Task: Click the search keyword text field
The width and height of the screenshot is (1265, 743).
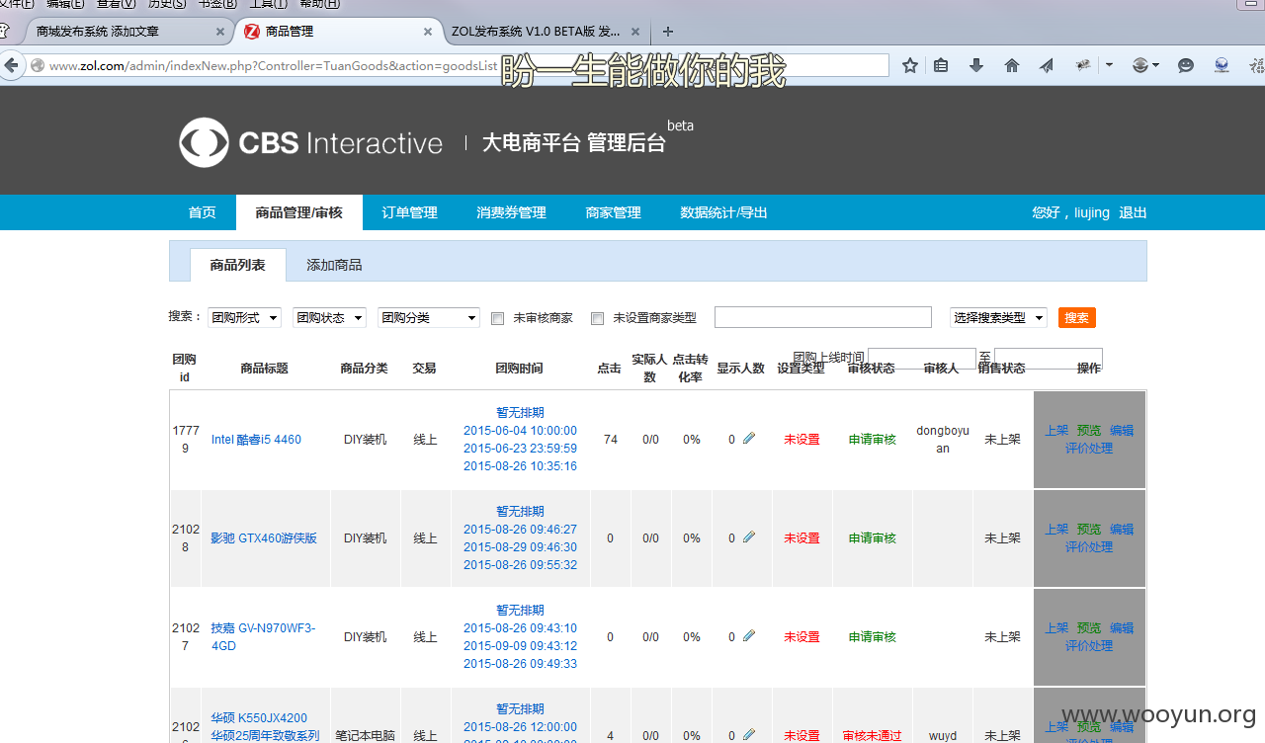Action: click(x=822, y=317)
